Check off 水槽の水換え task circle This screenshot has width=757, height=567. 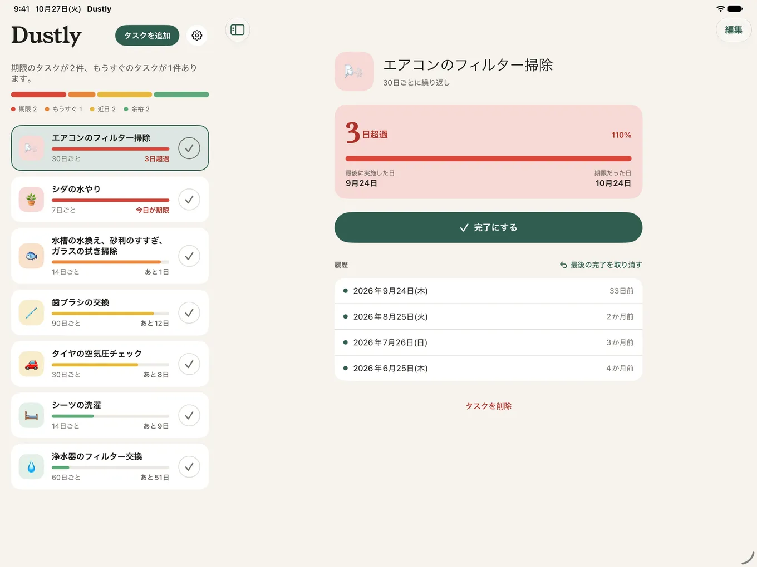tap(189, 256)
